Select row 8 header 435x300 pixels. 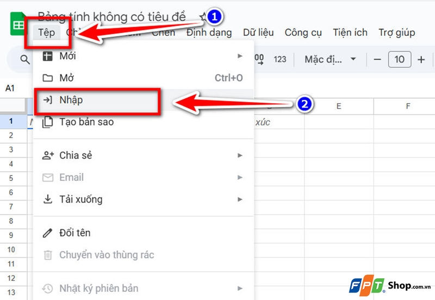click(13, 221)
